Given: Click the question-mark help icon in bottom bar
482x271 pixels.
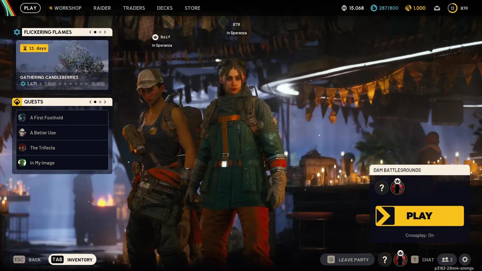Looking at the screenshot, I should 384,260.
